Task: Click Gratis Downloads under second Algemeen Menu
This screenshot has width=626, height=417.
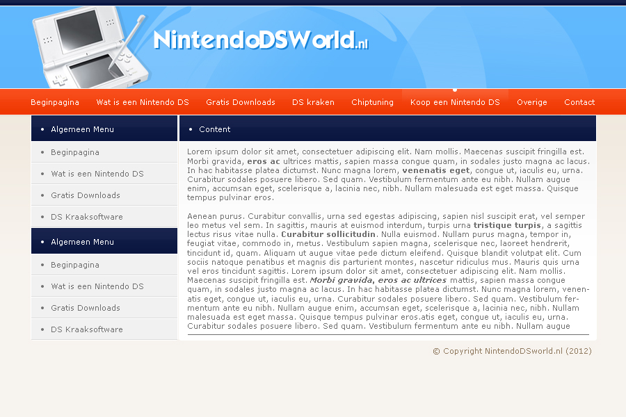Action: pyautogui.click(x=104, y=308)
